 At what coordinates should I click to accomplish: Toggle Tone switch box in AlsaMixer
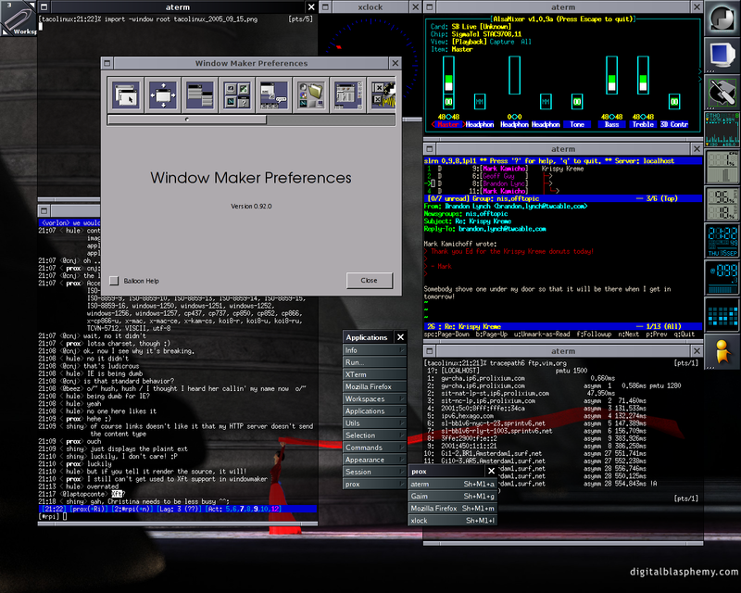(577, 102)
